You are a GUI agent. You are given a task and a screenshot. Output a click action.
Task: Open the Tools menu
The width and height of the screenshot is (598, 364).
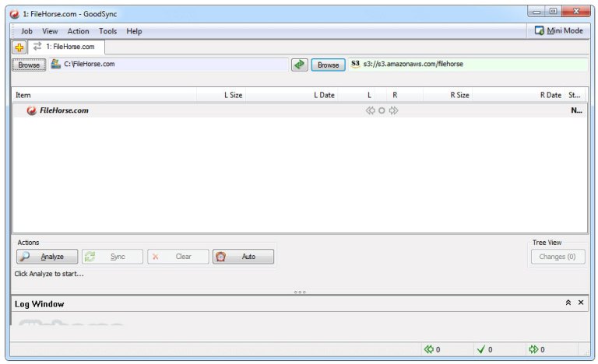108,31
